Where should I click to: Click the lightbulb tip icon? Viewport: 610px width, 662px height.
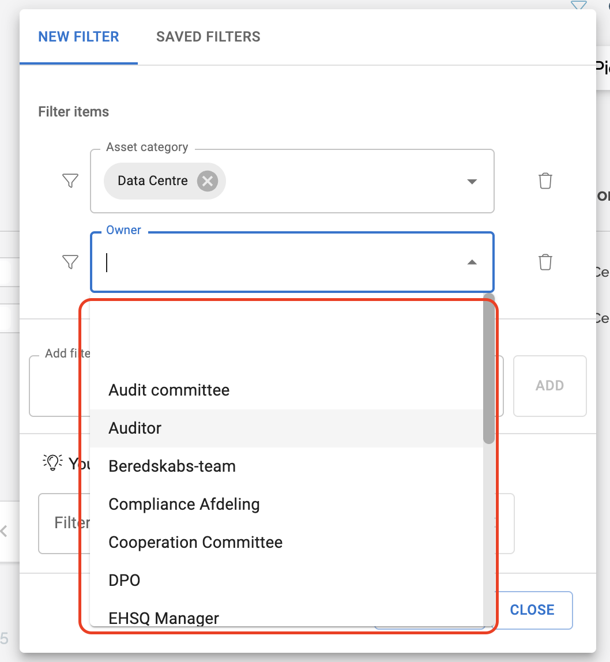52,462
